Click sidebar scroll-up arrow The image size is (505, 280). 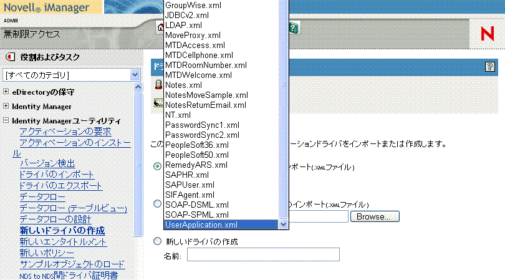[x=138, y=87]
